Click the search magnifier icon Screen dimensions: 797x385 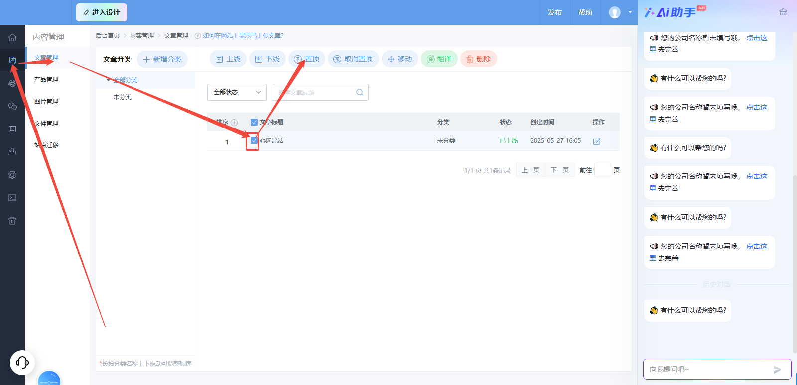pos(360,92)
